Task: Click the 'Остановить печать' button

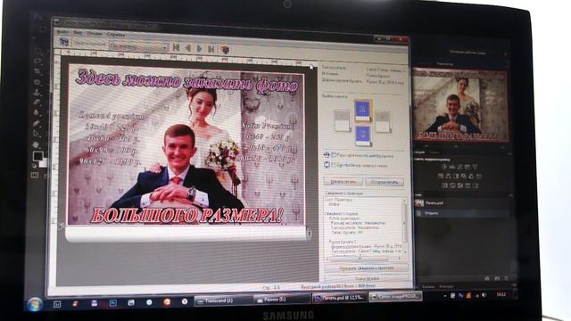Action: click(x=385, y=182)
